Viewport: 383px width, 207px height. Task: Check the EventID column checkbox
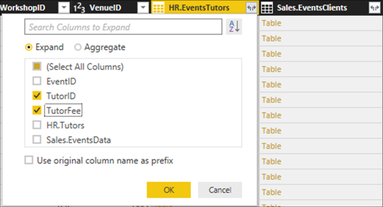(37, 81)
